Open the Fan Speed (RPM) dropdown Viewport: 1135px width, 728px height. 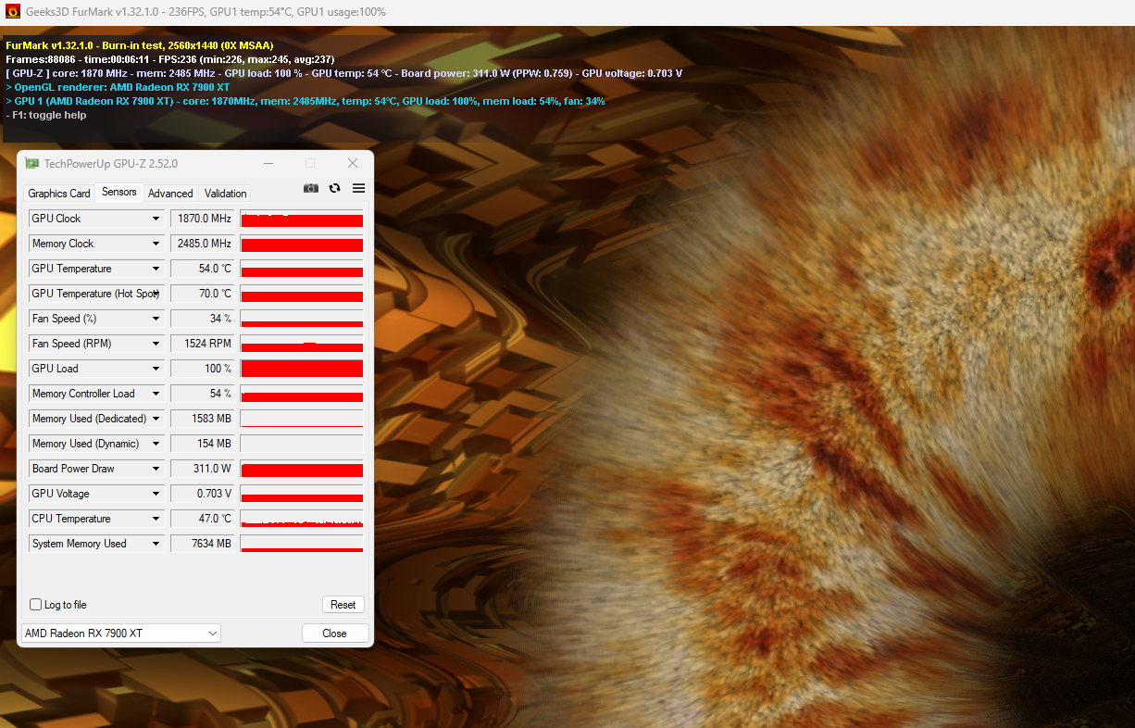click(156, 344)
